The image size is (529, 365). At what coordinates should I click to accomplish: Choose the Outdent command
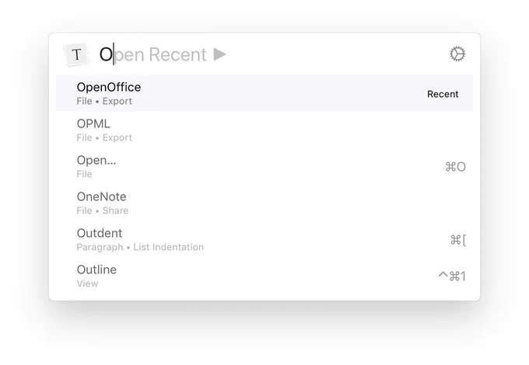pyautogui.click(x=264, y=239)
